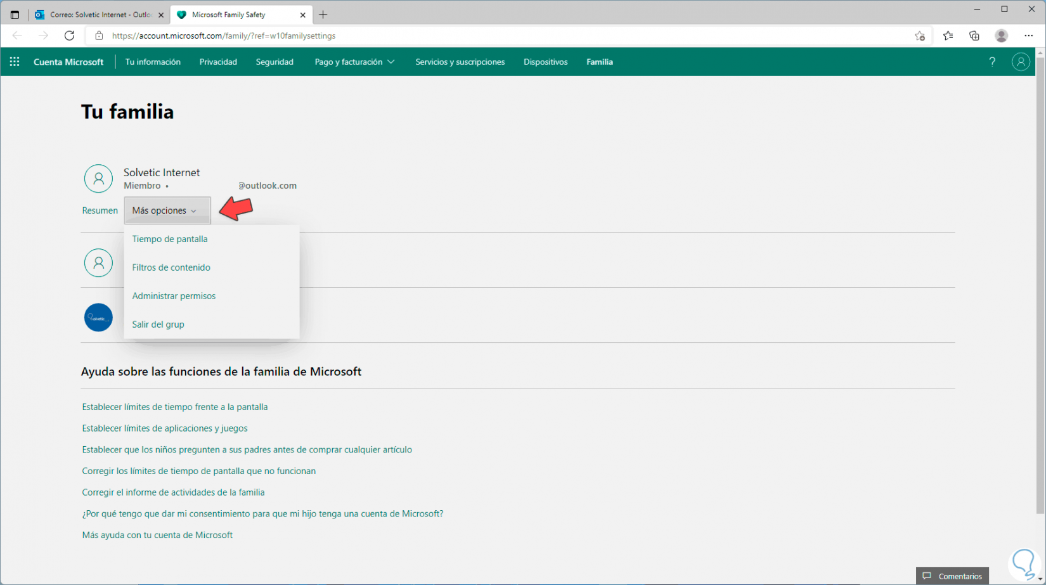Open Corregir los límites de tiempo de pantalla

click(199, 471)
